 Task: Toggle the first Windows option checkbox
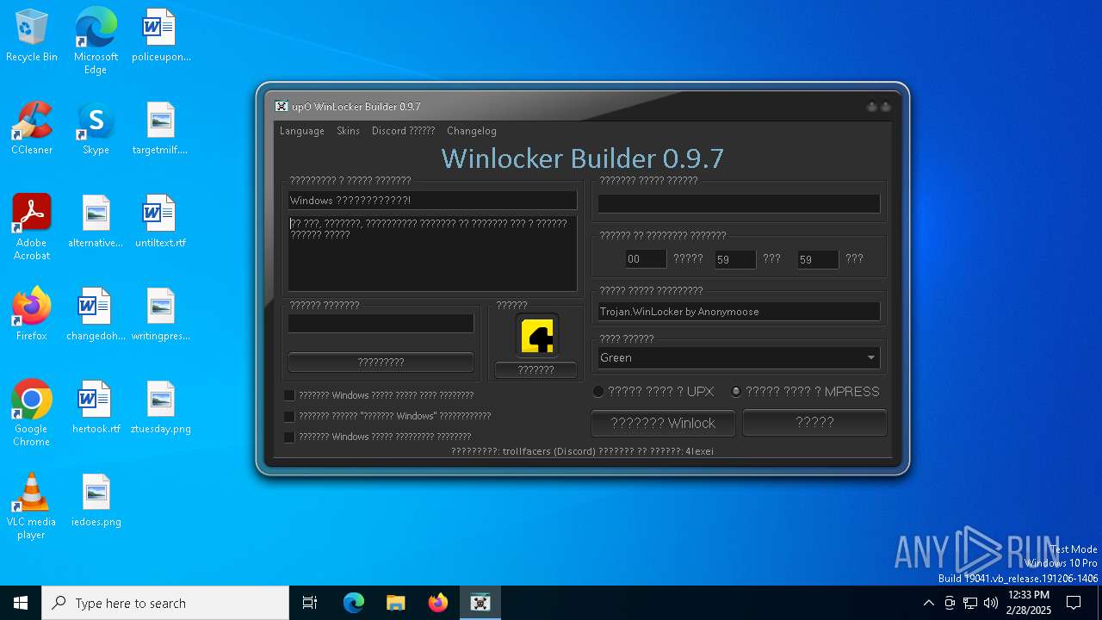pyautogui.click(x=289, y=395)
